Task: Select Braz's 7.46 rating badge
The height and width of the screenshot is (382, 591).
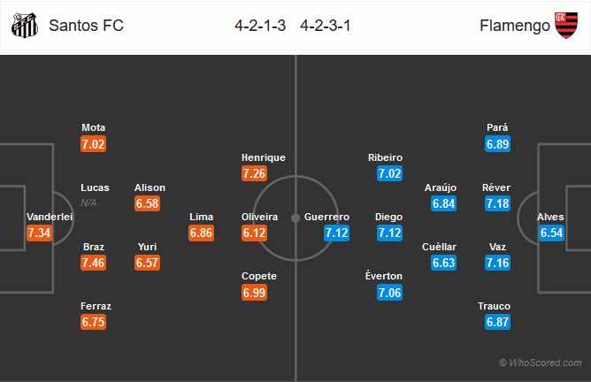Action: tap(93, 263)
